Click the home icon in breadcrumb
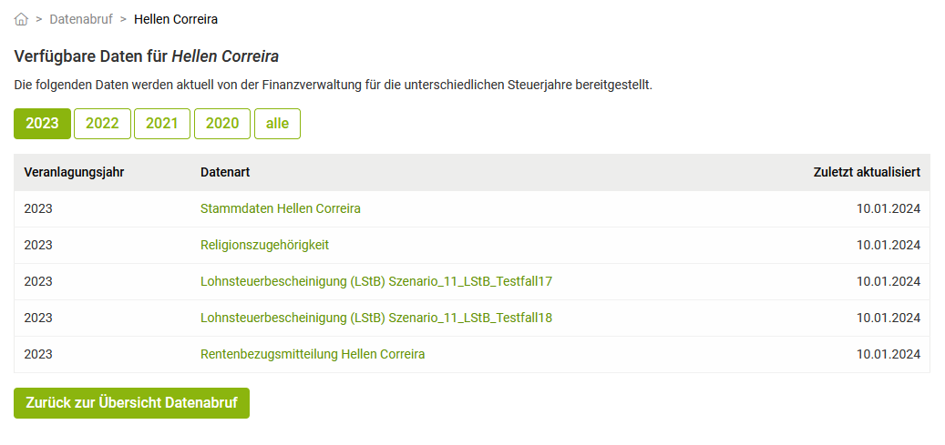Viewport: 945px width, 445px height. tap(21, 19)
